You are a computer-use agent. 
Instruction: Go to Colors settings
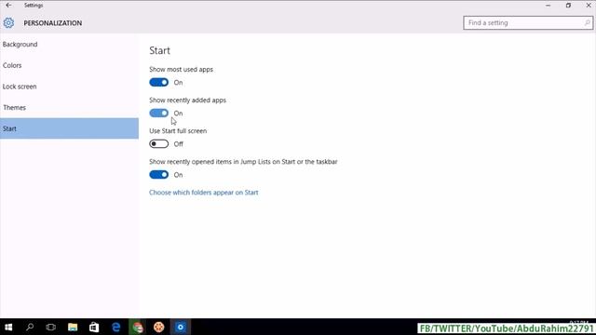(x=69, y=65)
